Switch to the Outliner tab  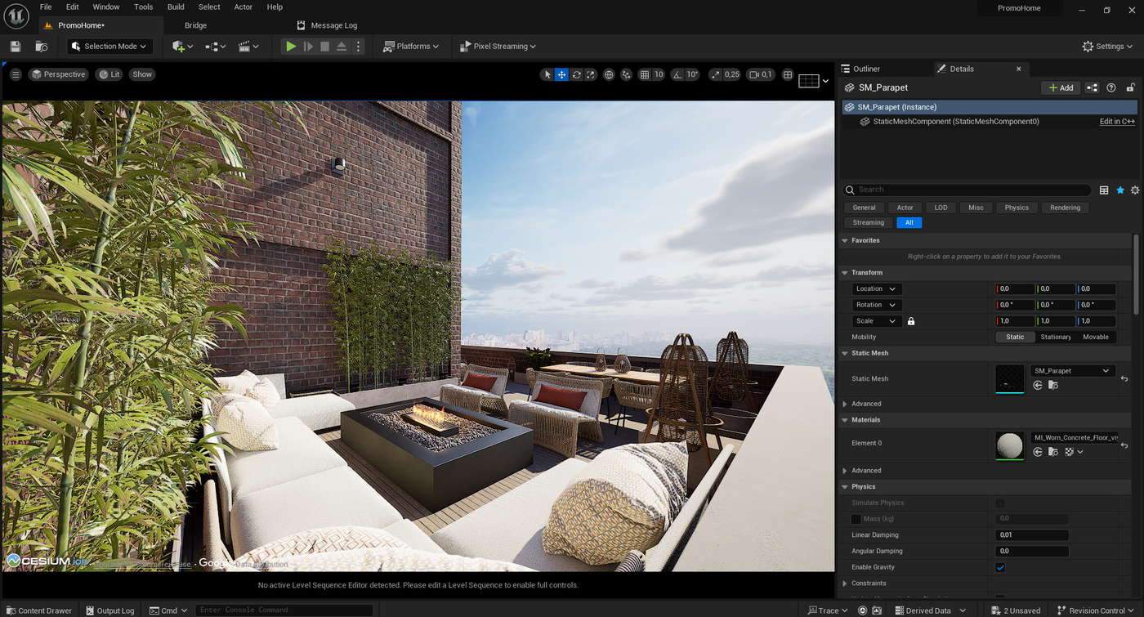[867, 69]
